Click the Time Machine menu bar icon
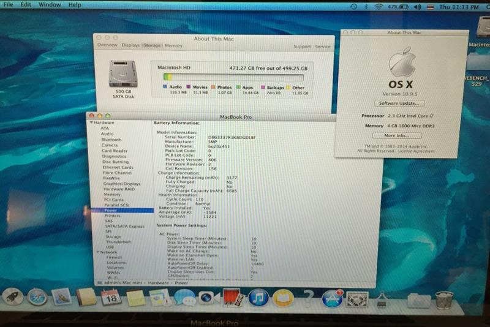490x327 pixels. [354, 6]
